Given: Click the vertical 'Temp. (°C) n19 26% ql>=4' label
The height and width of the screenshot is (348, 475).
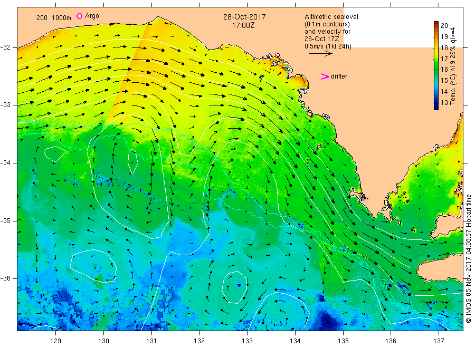Looking at the screenshot, I should (453, 66).
